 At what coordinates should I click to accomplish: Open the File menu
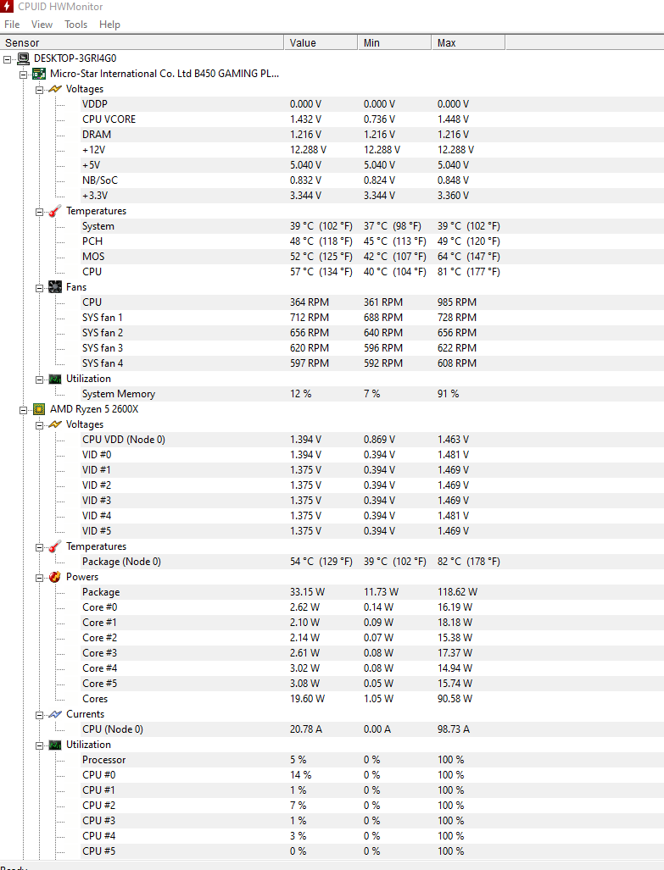click(12, 25)
